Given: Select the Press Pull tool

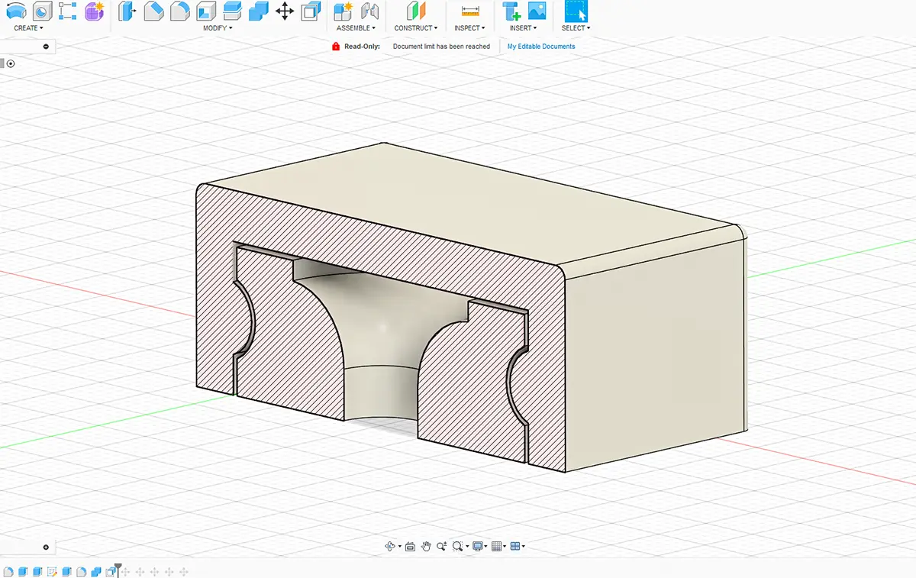Looking at the screenshot, I should 127,11.
